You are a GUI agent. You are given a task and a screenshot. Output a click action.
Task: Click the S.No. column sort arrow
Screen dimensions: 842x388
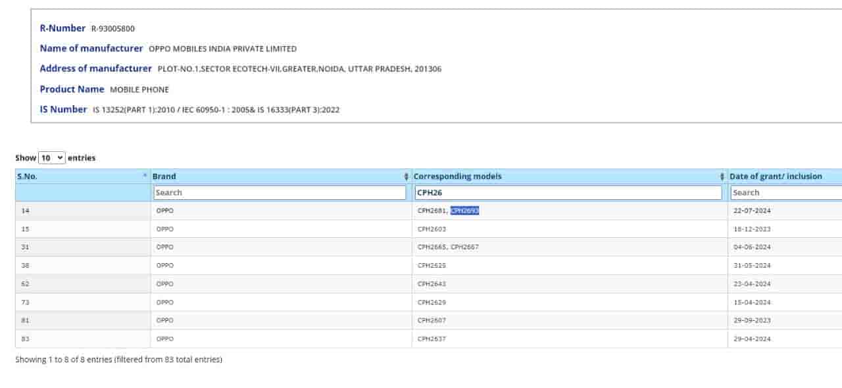pyautogui.click(x=145, y=176)
